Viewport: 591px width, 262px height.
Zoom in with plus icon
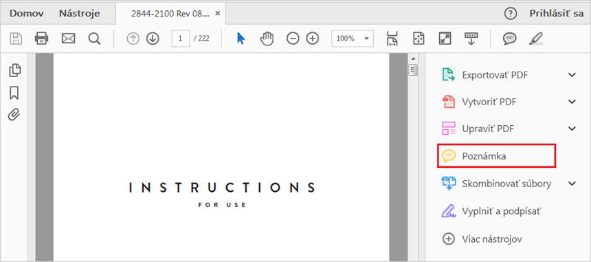[x=313, y=39]
